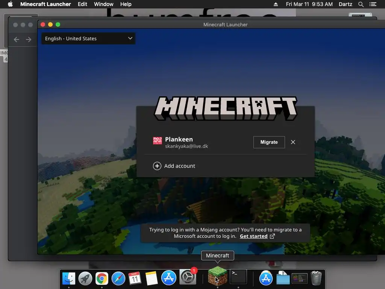Open the App Store next to Notes
385x289 pixels.
pyautogui.click(x=169, y=278)
